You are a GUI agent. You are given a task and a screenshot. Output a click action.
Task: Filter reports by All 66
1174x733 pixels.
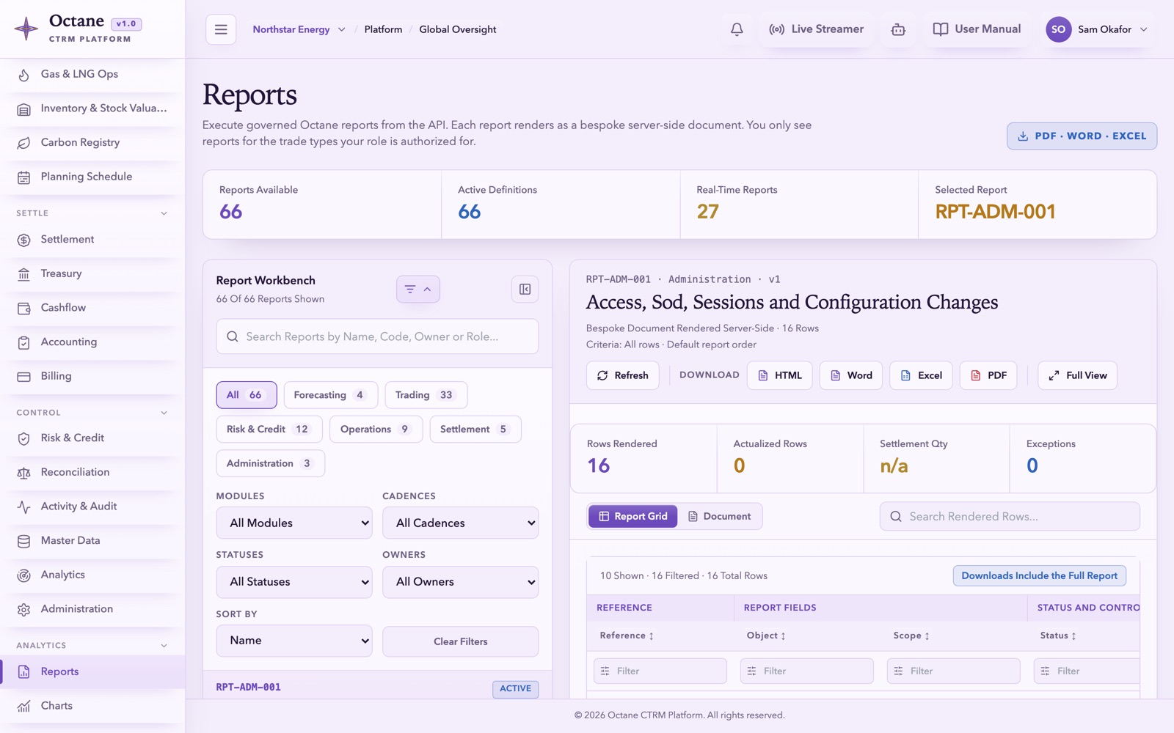pyautogui.click(x=247, y=394)
